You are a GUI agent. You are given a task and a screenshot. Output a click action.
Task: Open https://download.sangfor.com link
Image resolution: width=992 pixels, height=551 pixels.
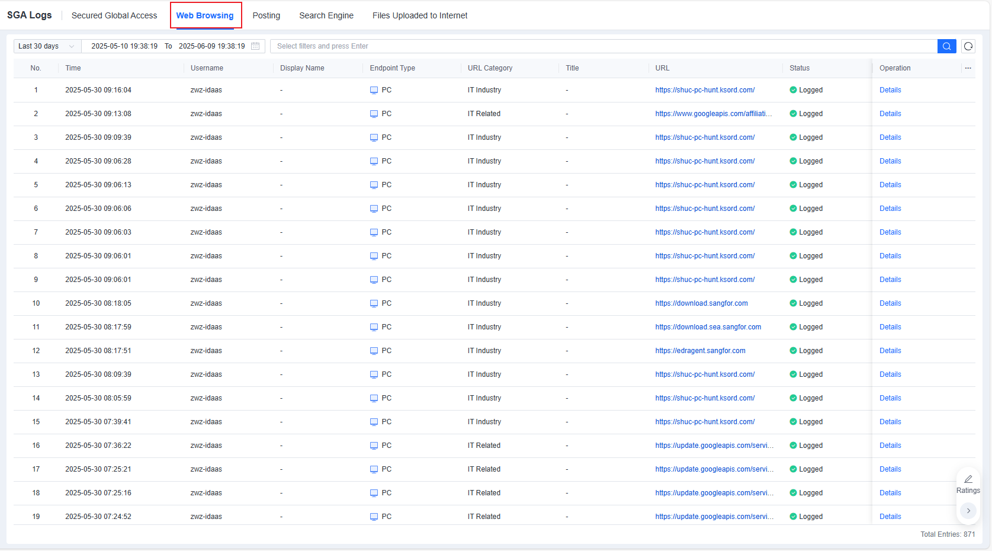point(701,303)
